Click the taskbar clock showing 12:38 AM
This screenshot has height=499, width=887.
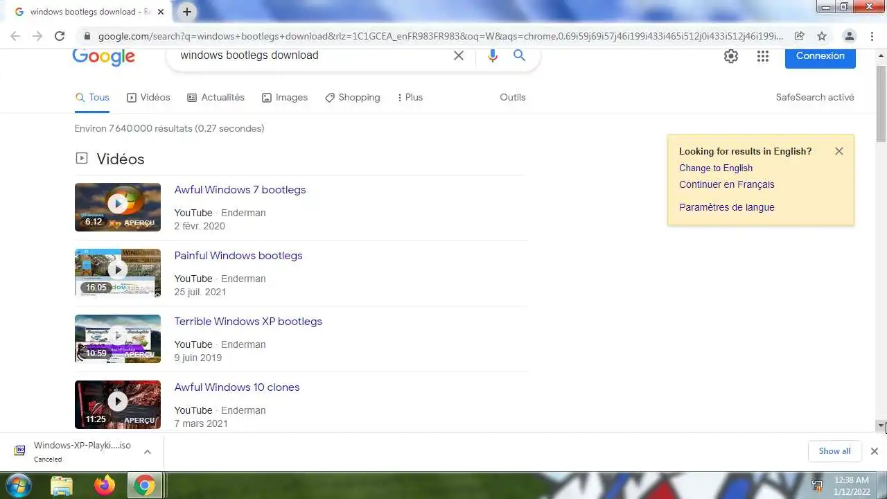[x=852, y=485]
